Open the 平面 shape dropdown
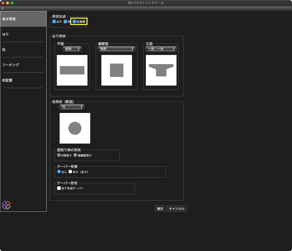Viewport: 292px width, 251px height. pyautogui.click(x=72, y=49)
